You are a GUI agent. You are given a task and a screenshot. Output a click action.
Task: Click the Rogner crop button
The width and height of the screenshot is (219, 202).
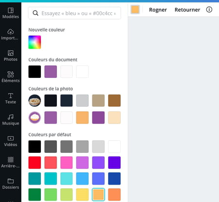pos(158,10)
